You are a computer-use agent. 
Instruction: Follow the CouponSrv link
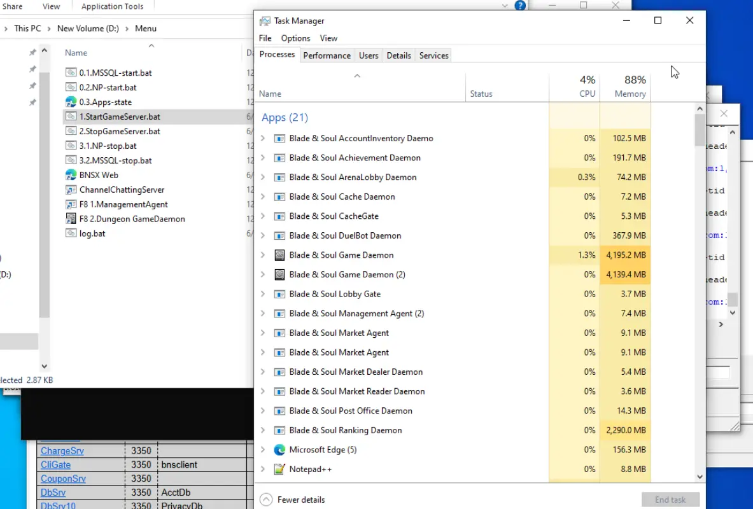tap(64, 478)
